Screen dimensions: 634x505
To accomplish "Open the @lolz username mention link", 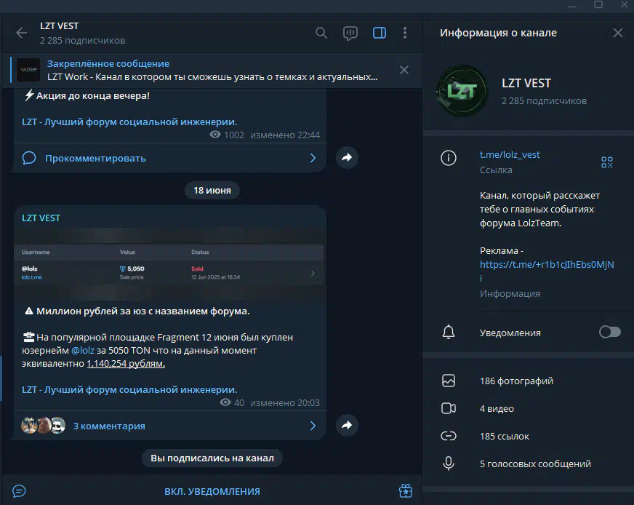I will pyautogui.click(x=82, y=351).
